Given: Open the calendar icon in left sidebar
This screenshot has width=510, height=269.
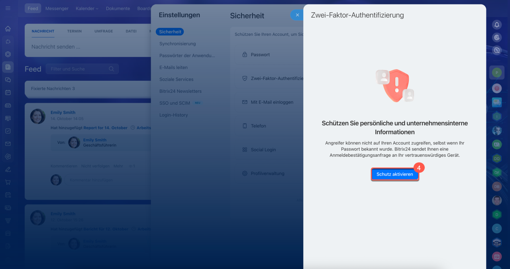Looking at the screenshot, I should click(x=8, y=92).
